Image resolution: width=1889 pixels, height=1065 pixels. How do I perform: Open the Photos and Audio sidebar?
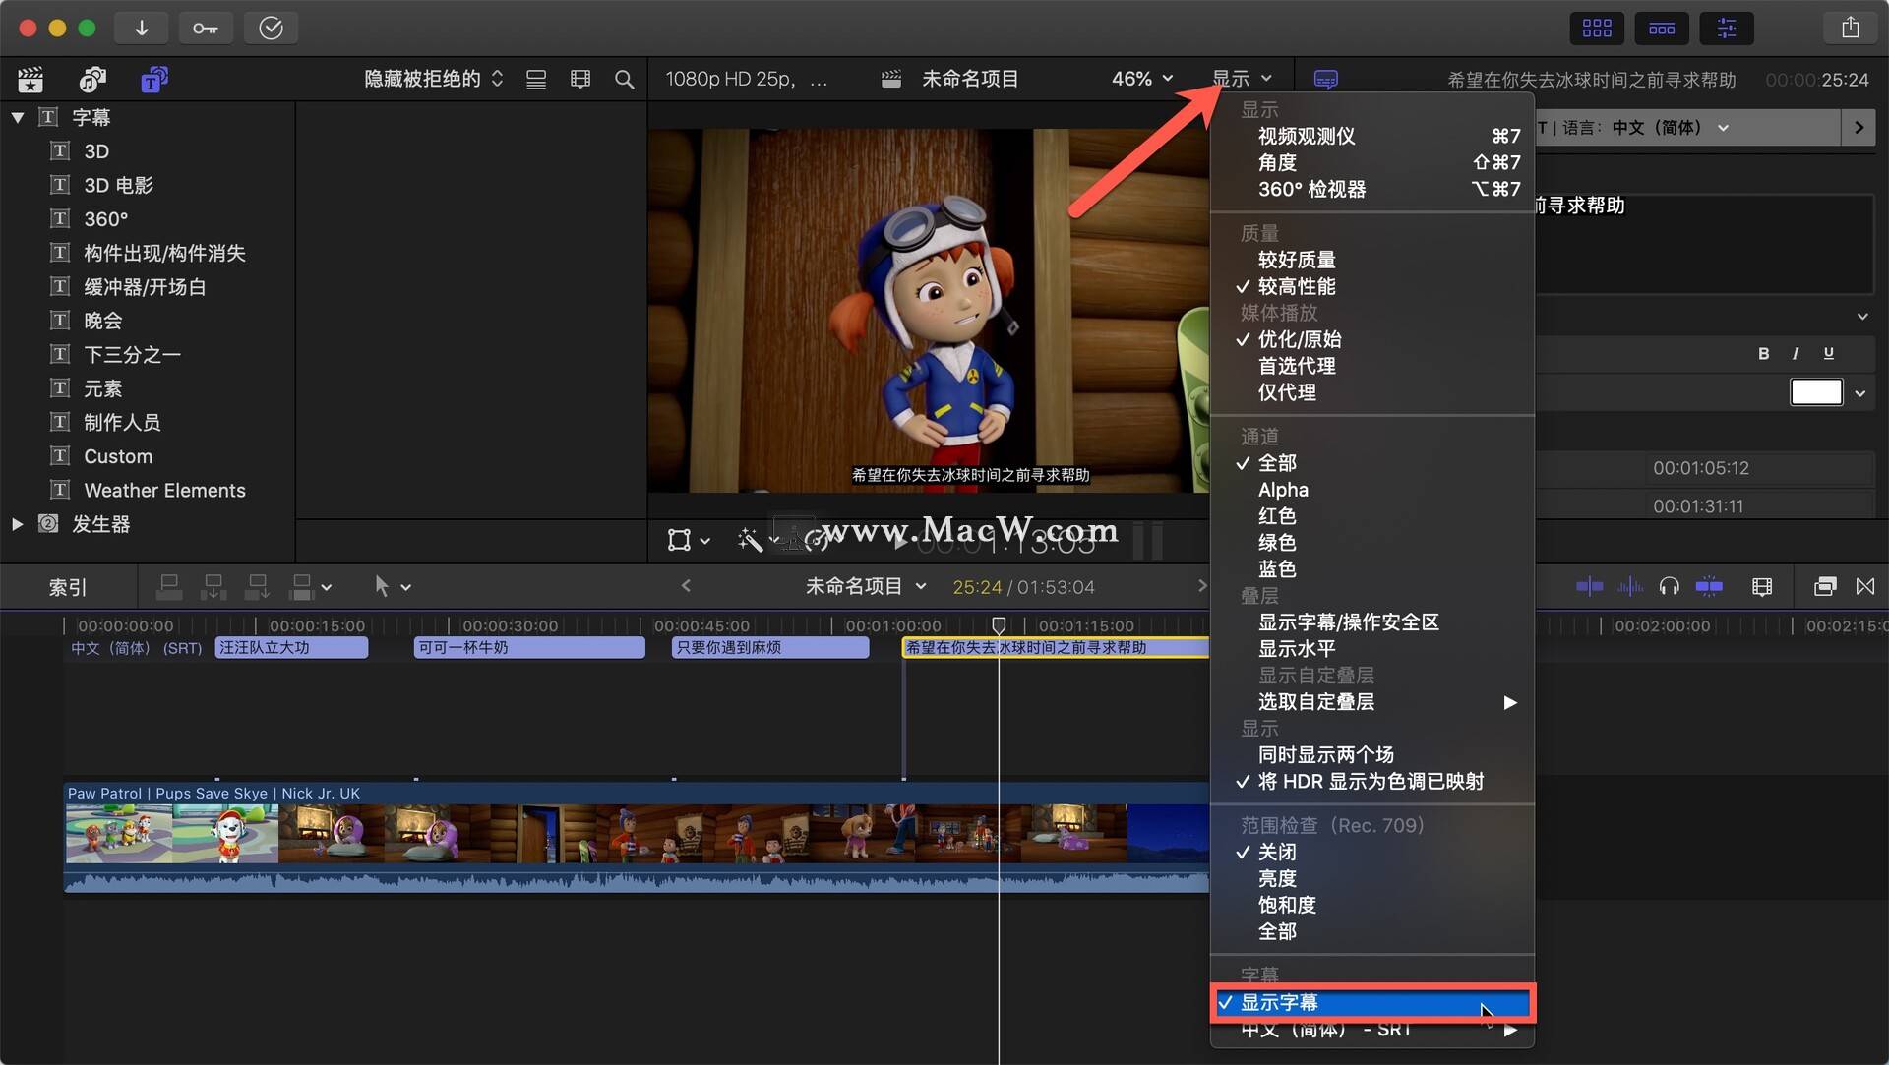click(x=92, y=79)
